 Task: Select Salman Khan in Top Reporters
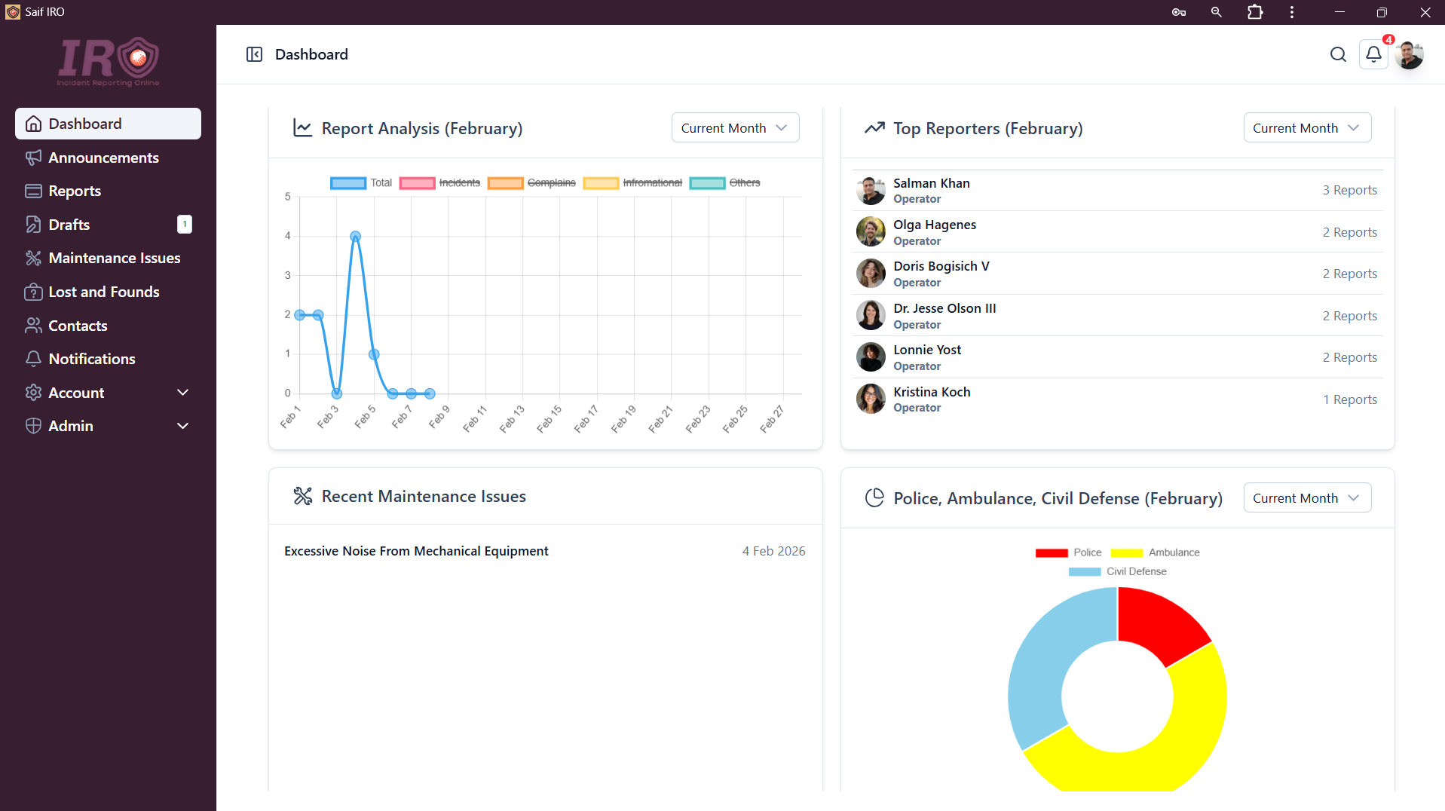[931, 183]
